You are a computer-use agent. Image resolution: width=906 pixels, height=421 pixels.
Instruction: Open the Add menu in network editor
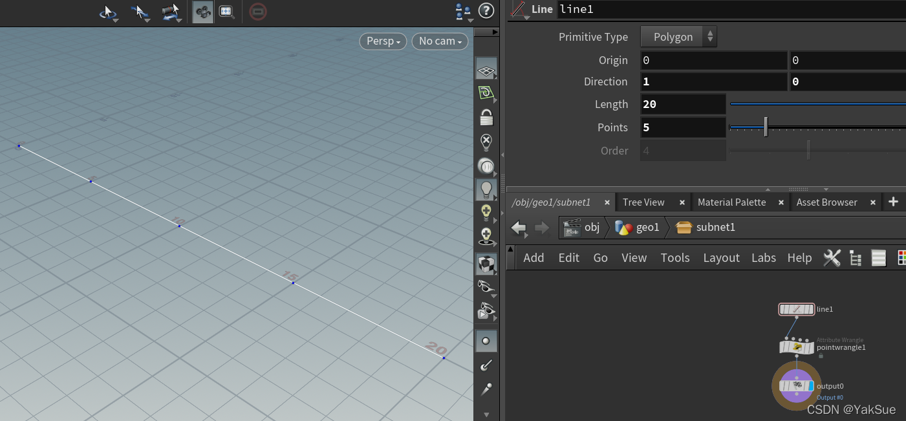(534, 258)
